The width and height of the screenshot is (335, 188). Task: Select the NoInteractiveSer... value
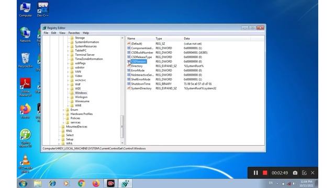point(142,75)
